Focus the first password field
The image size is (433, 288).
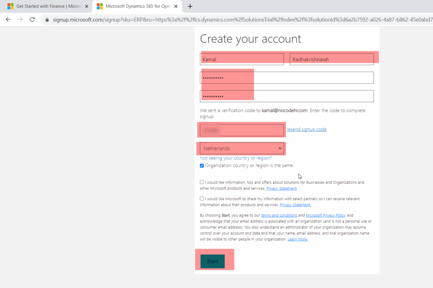287,77
